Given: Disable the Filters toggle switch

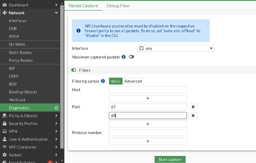Looking at the screenshot, I should pos(74,70).
